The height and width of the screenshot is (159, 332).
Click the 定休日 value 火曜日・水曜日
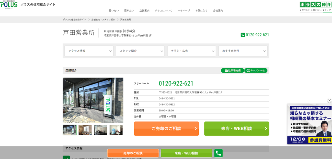tap(167, 117)
